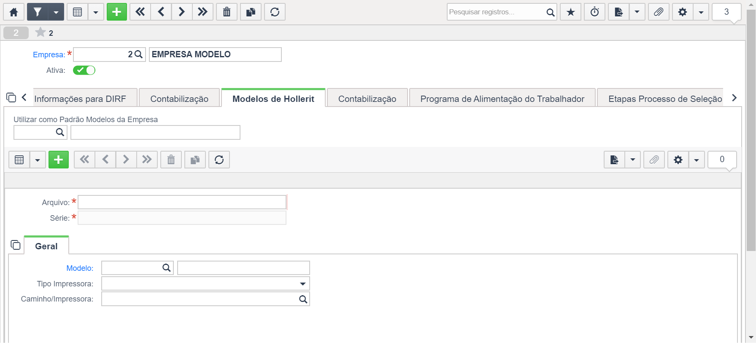Go to previous record in subgrid toolbar

click(105, 160)
